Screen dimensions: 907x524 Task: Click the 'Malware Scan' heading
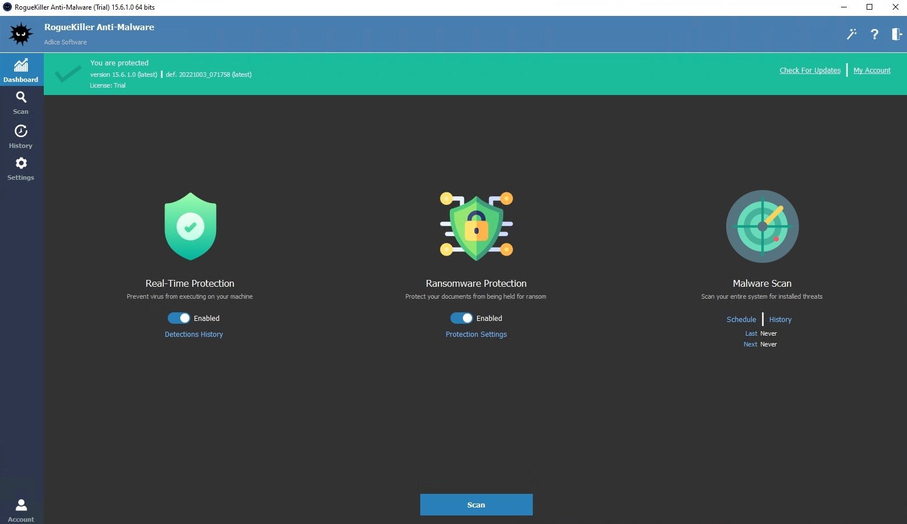(x=762, y=283)
